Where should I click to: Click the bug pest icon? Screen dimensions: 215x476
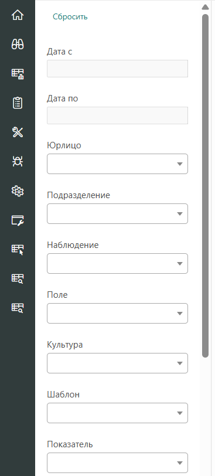tap(18, 162)
